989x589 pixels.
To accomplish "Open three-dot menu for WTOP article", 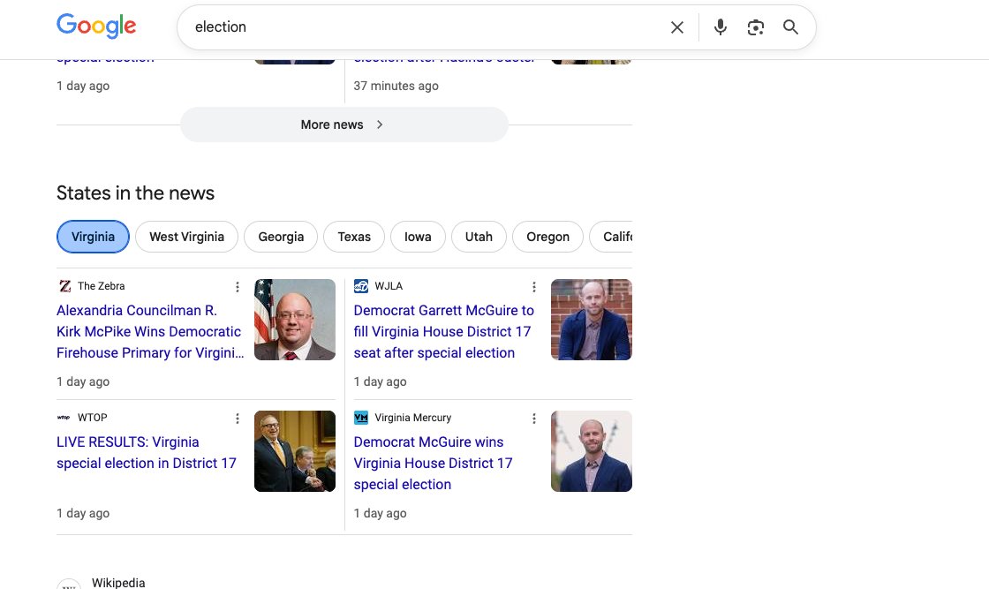I will (x=237, y=419).
